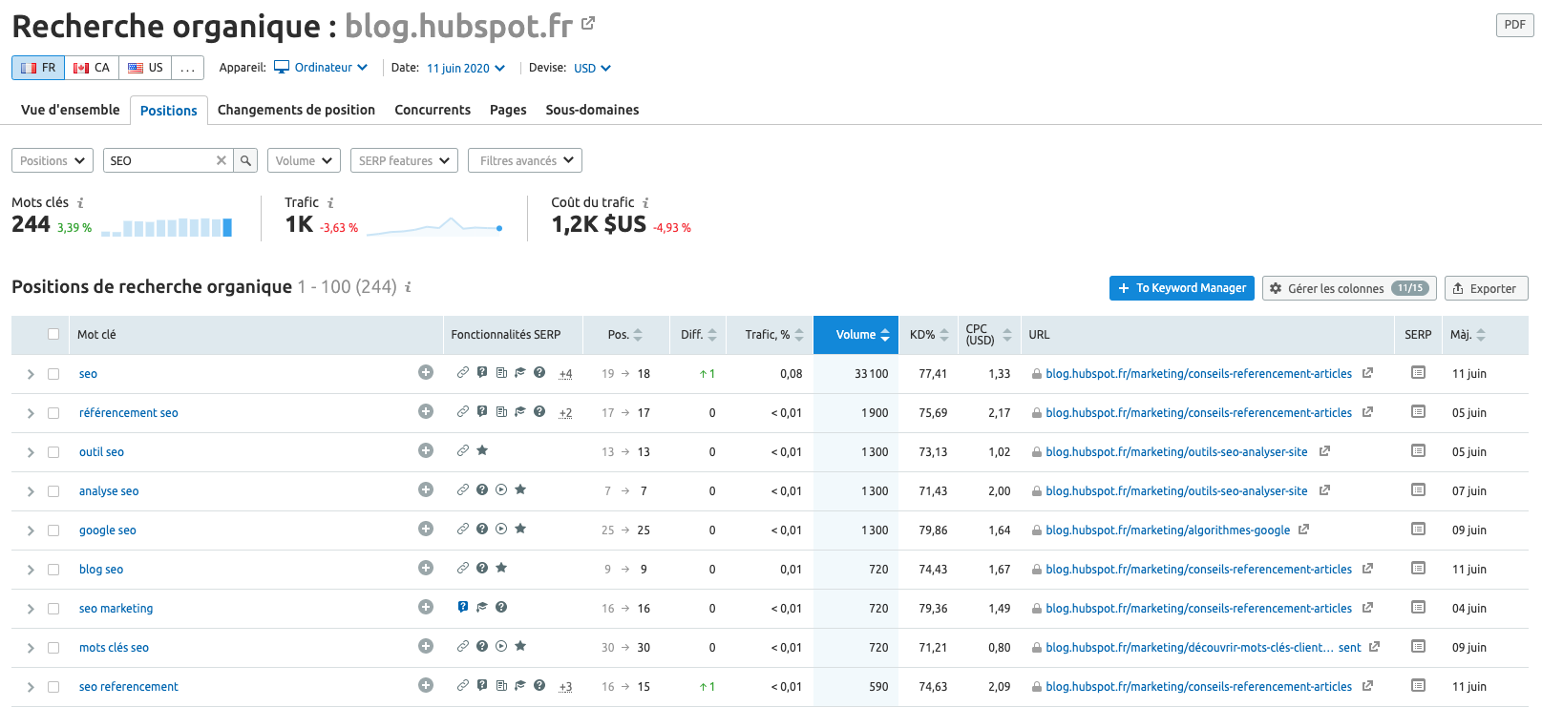The height and width of the screenshot is (707, 1542).
Task: Clear the SEO search filter text
Action: click(222, 160)
